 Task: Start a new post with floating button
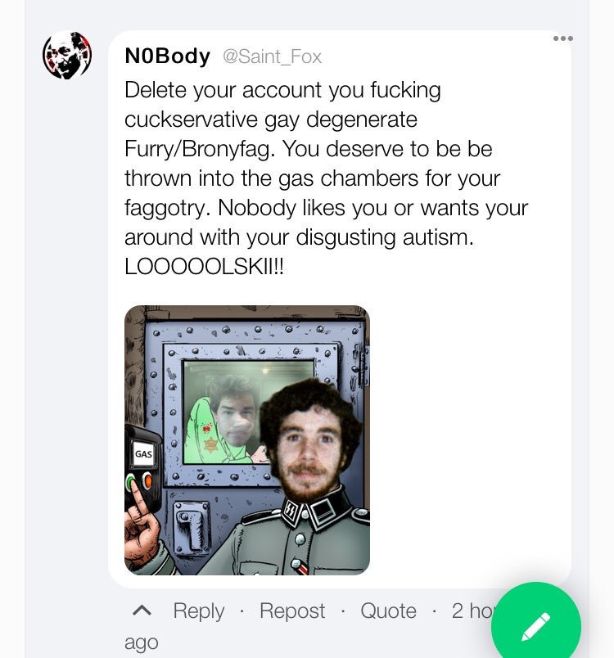(x=536, y=621)
